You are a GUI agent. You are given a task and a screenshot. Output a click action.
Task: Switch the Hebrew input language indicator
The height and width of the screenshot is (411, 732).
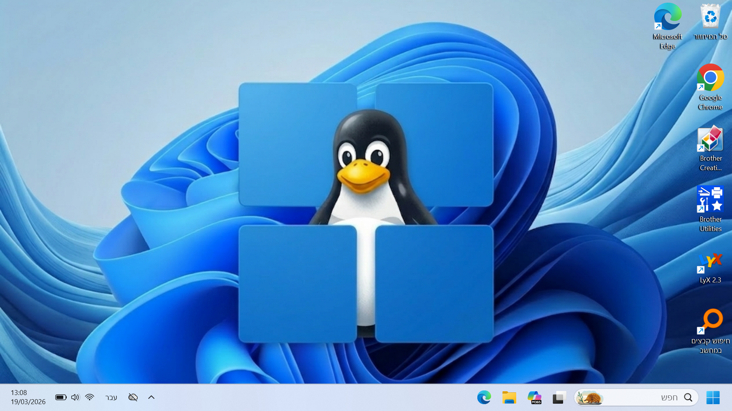111,398
